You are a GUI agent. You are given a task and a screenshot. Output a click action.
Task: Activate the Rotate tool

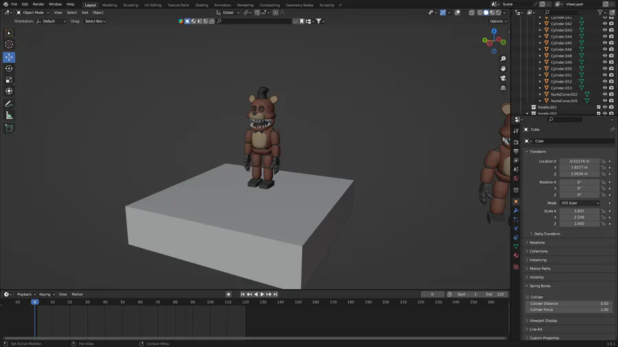(9, 69)
